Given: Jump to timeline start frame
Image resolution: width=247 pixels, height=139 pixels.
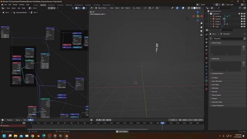Looking at the screenshot, I should coord(97,120).
